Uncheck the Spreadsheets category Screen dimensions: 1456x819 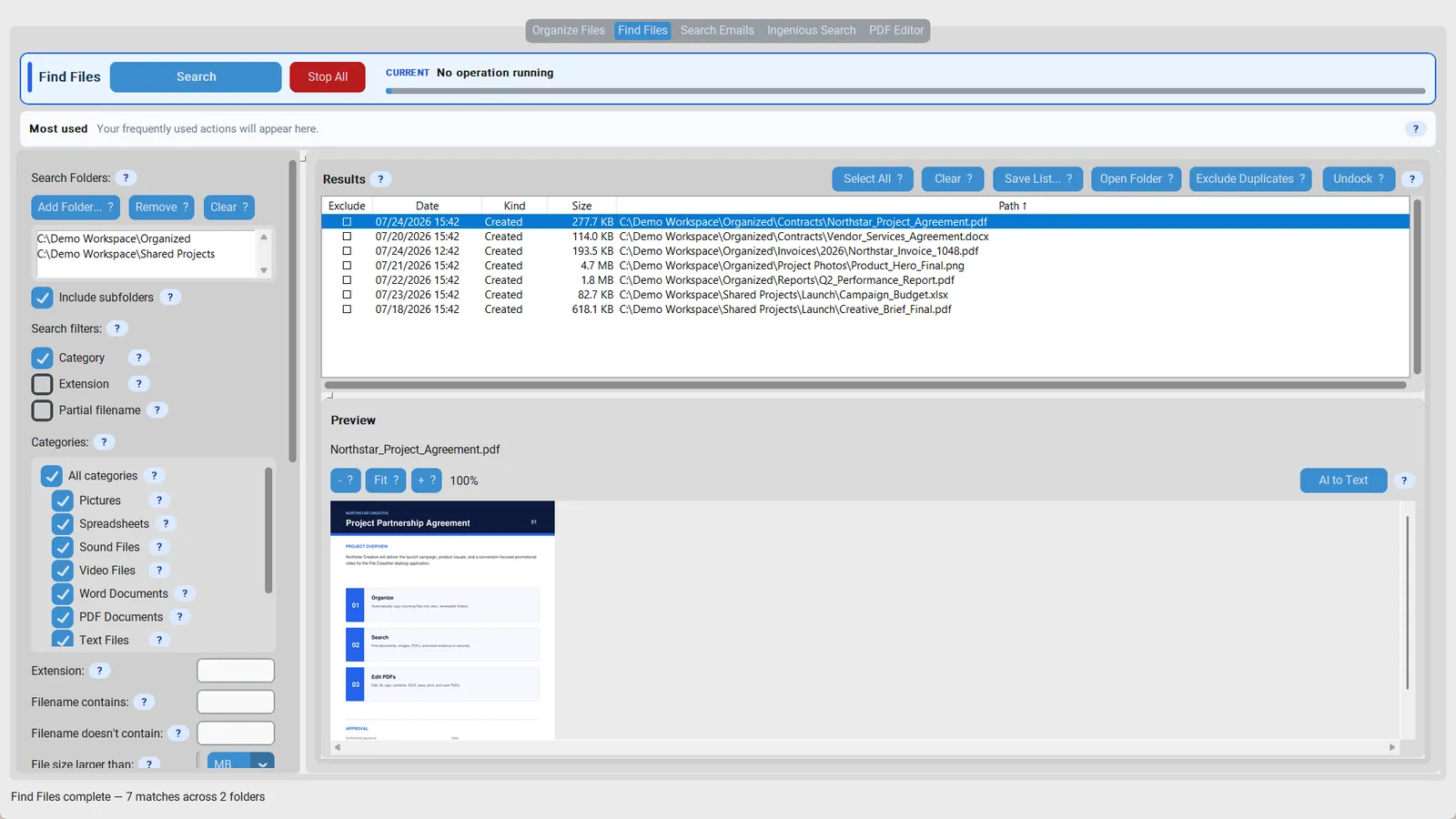click(x=63, y=523)
